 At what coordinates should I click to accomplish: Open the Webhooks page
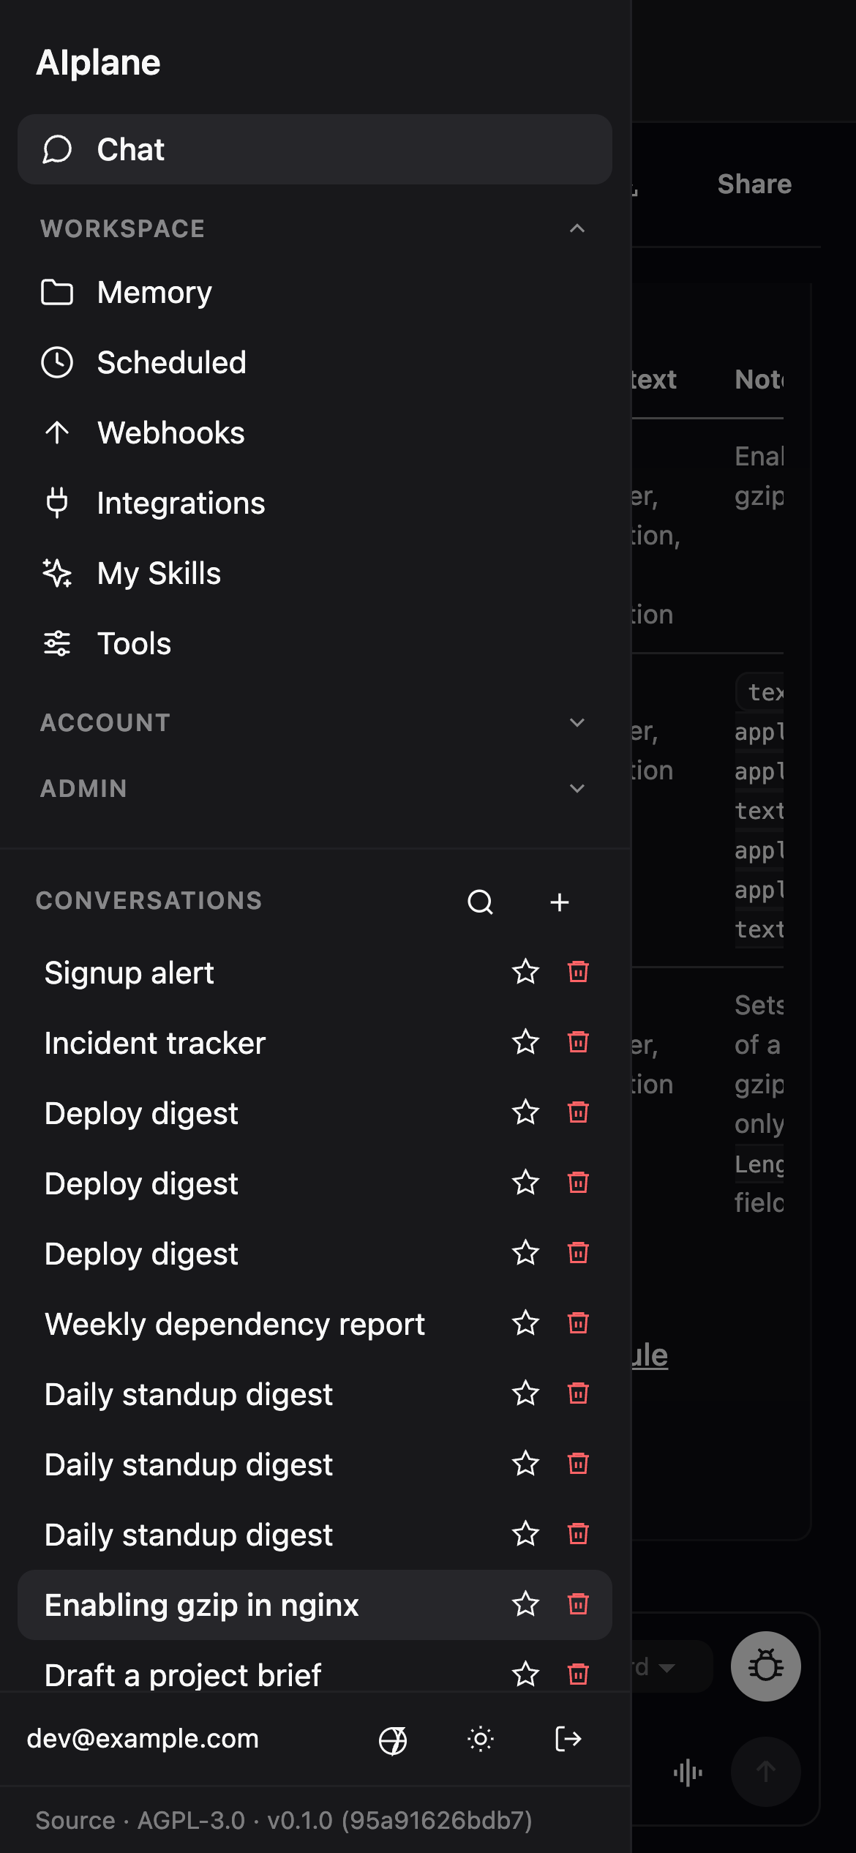[315, 433]
